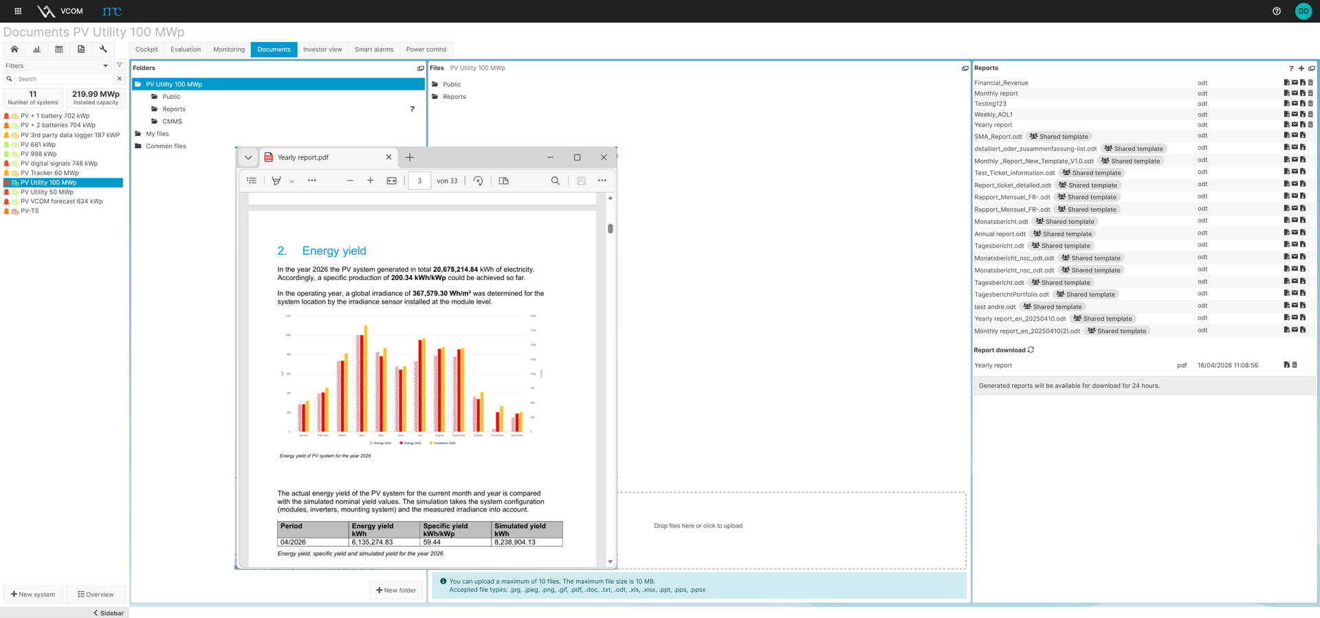Click the calendar grid icon
Image resolution: width=1320 pixels, height=618 pixels.
click(x=59, y=49)
